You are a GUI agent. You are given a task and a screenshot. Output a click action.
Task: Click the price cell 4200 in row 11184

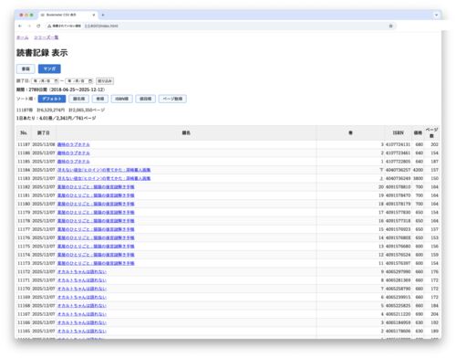click(x=418, y=170)
